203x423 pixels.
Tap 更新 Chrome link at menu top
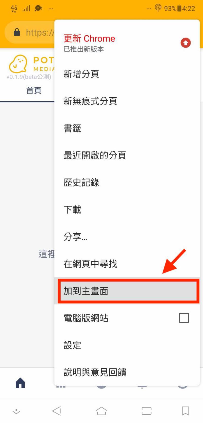click(x=89, y=39)
